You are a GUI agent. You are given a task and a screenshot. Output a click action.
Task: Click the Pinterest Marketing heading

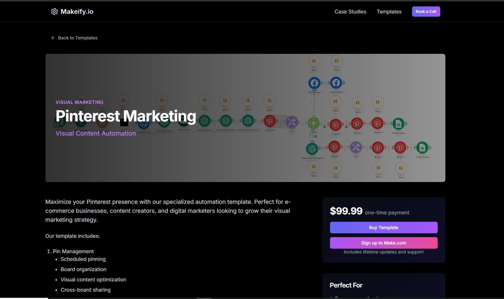tap(126, 116)
